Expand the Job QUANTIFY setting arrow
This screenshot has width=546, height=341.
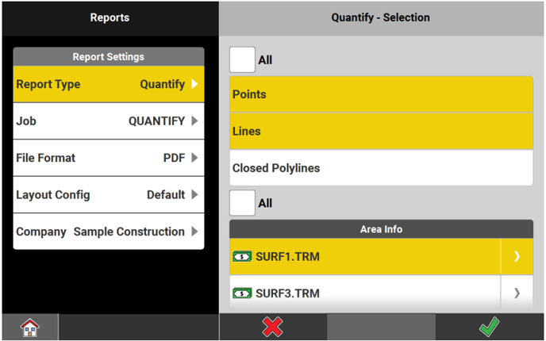tap(194, 121)
